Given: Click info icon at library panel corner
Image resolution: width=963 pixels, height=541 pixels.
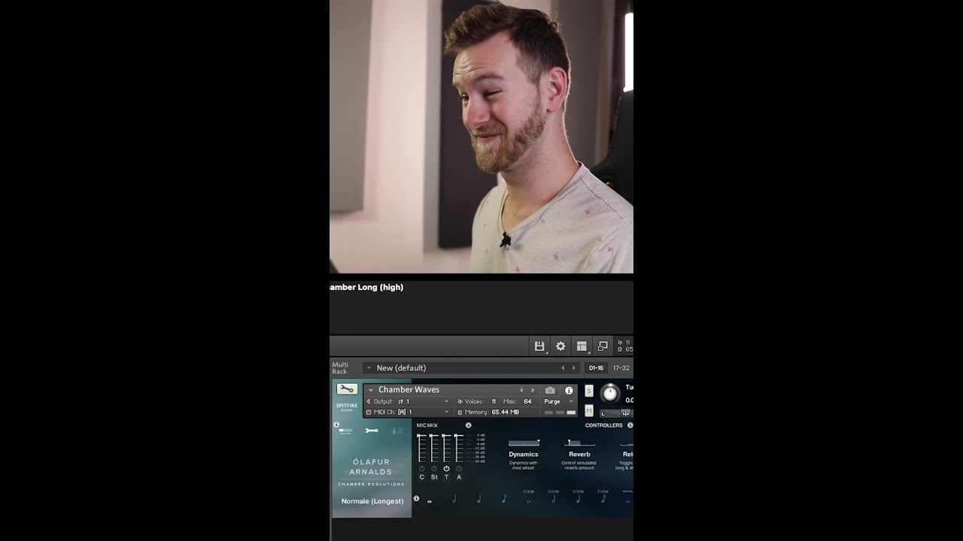Looking at the screenshot, I should (336, 425).
